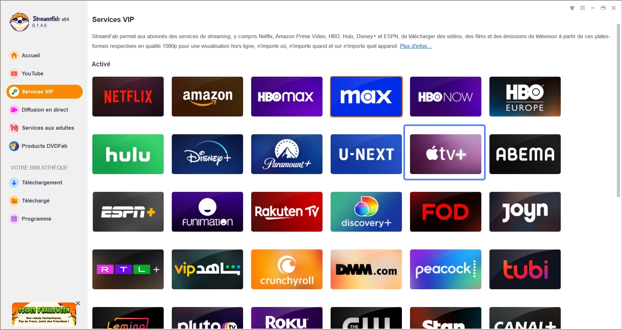
Task: Open the discovery+ tile
Action: coord(366,212)
